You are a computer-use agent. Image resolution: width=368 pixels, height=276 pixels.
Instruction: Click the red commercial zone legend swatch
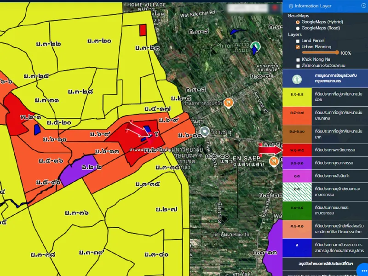point(297,150)
